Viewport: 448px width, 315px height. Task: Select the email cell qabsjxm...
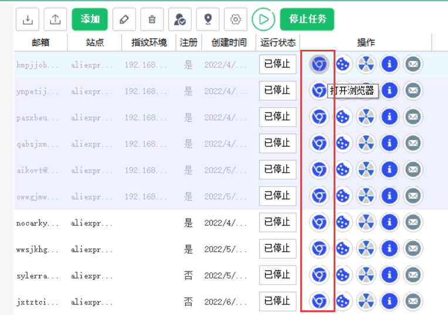click(37, 144)
